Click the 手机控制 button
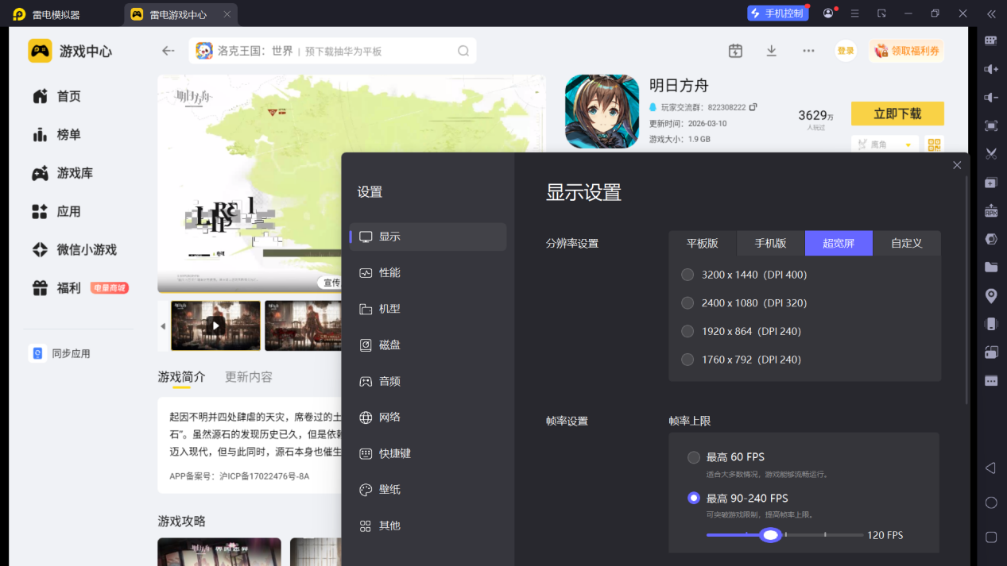This screenshot has width=1007, height=566. tap(777, 13)
